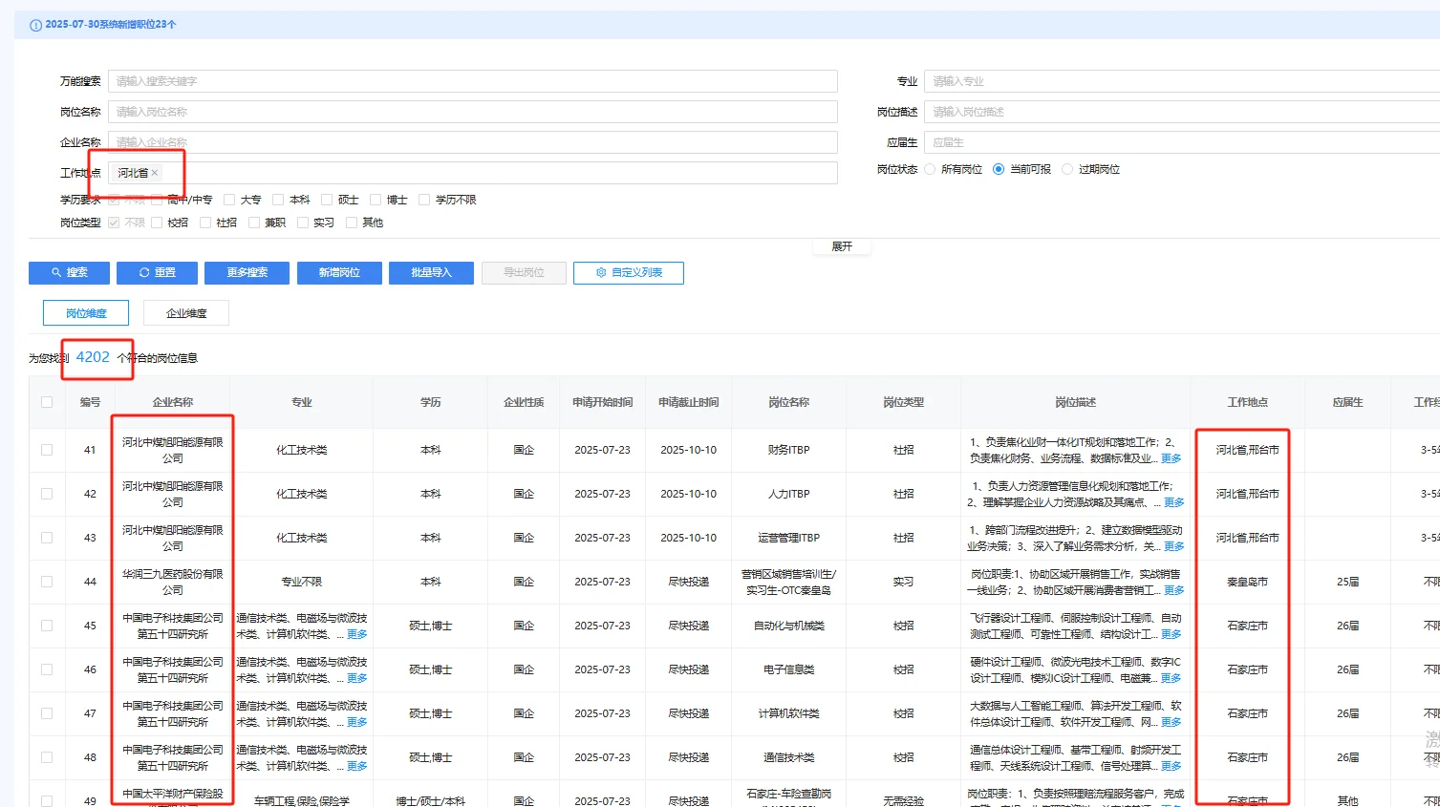Screen dimensions: 1440x807
Task: Check the 大专 education checkbox
Action: coord(229,200)
